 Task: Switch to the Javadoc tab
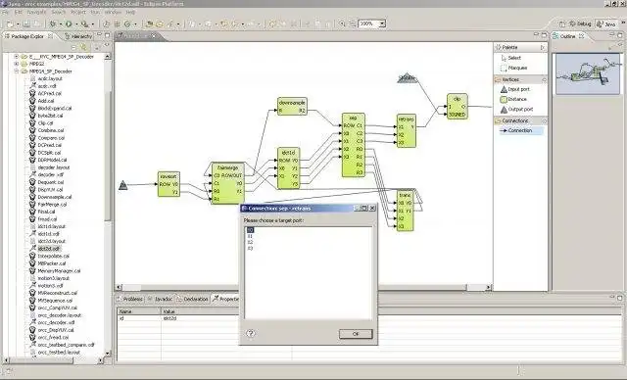160,299
